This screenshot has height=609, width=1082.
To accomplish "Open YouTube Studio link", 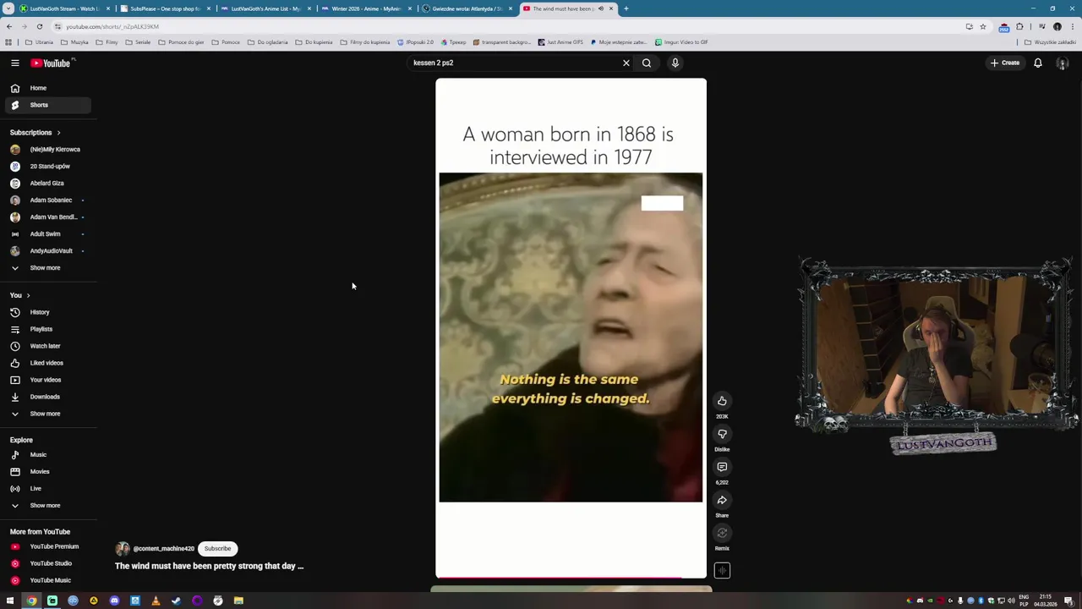I will click(46, 563).
